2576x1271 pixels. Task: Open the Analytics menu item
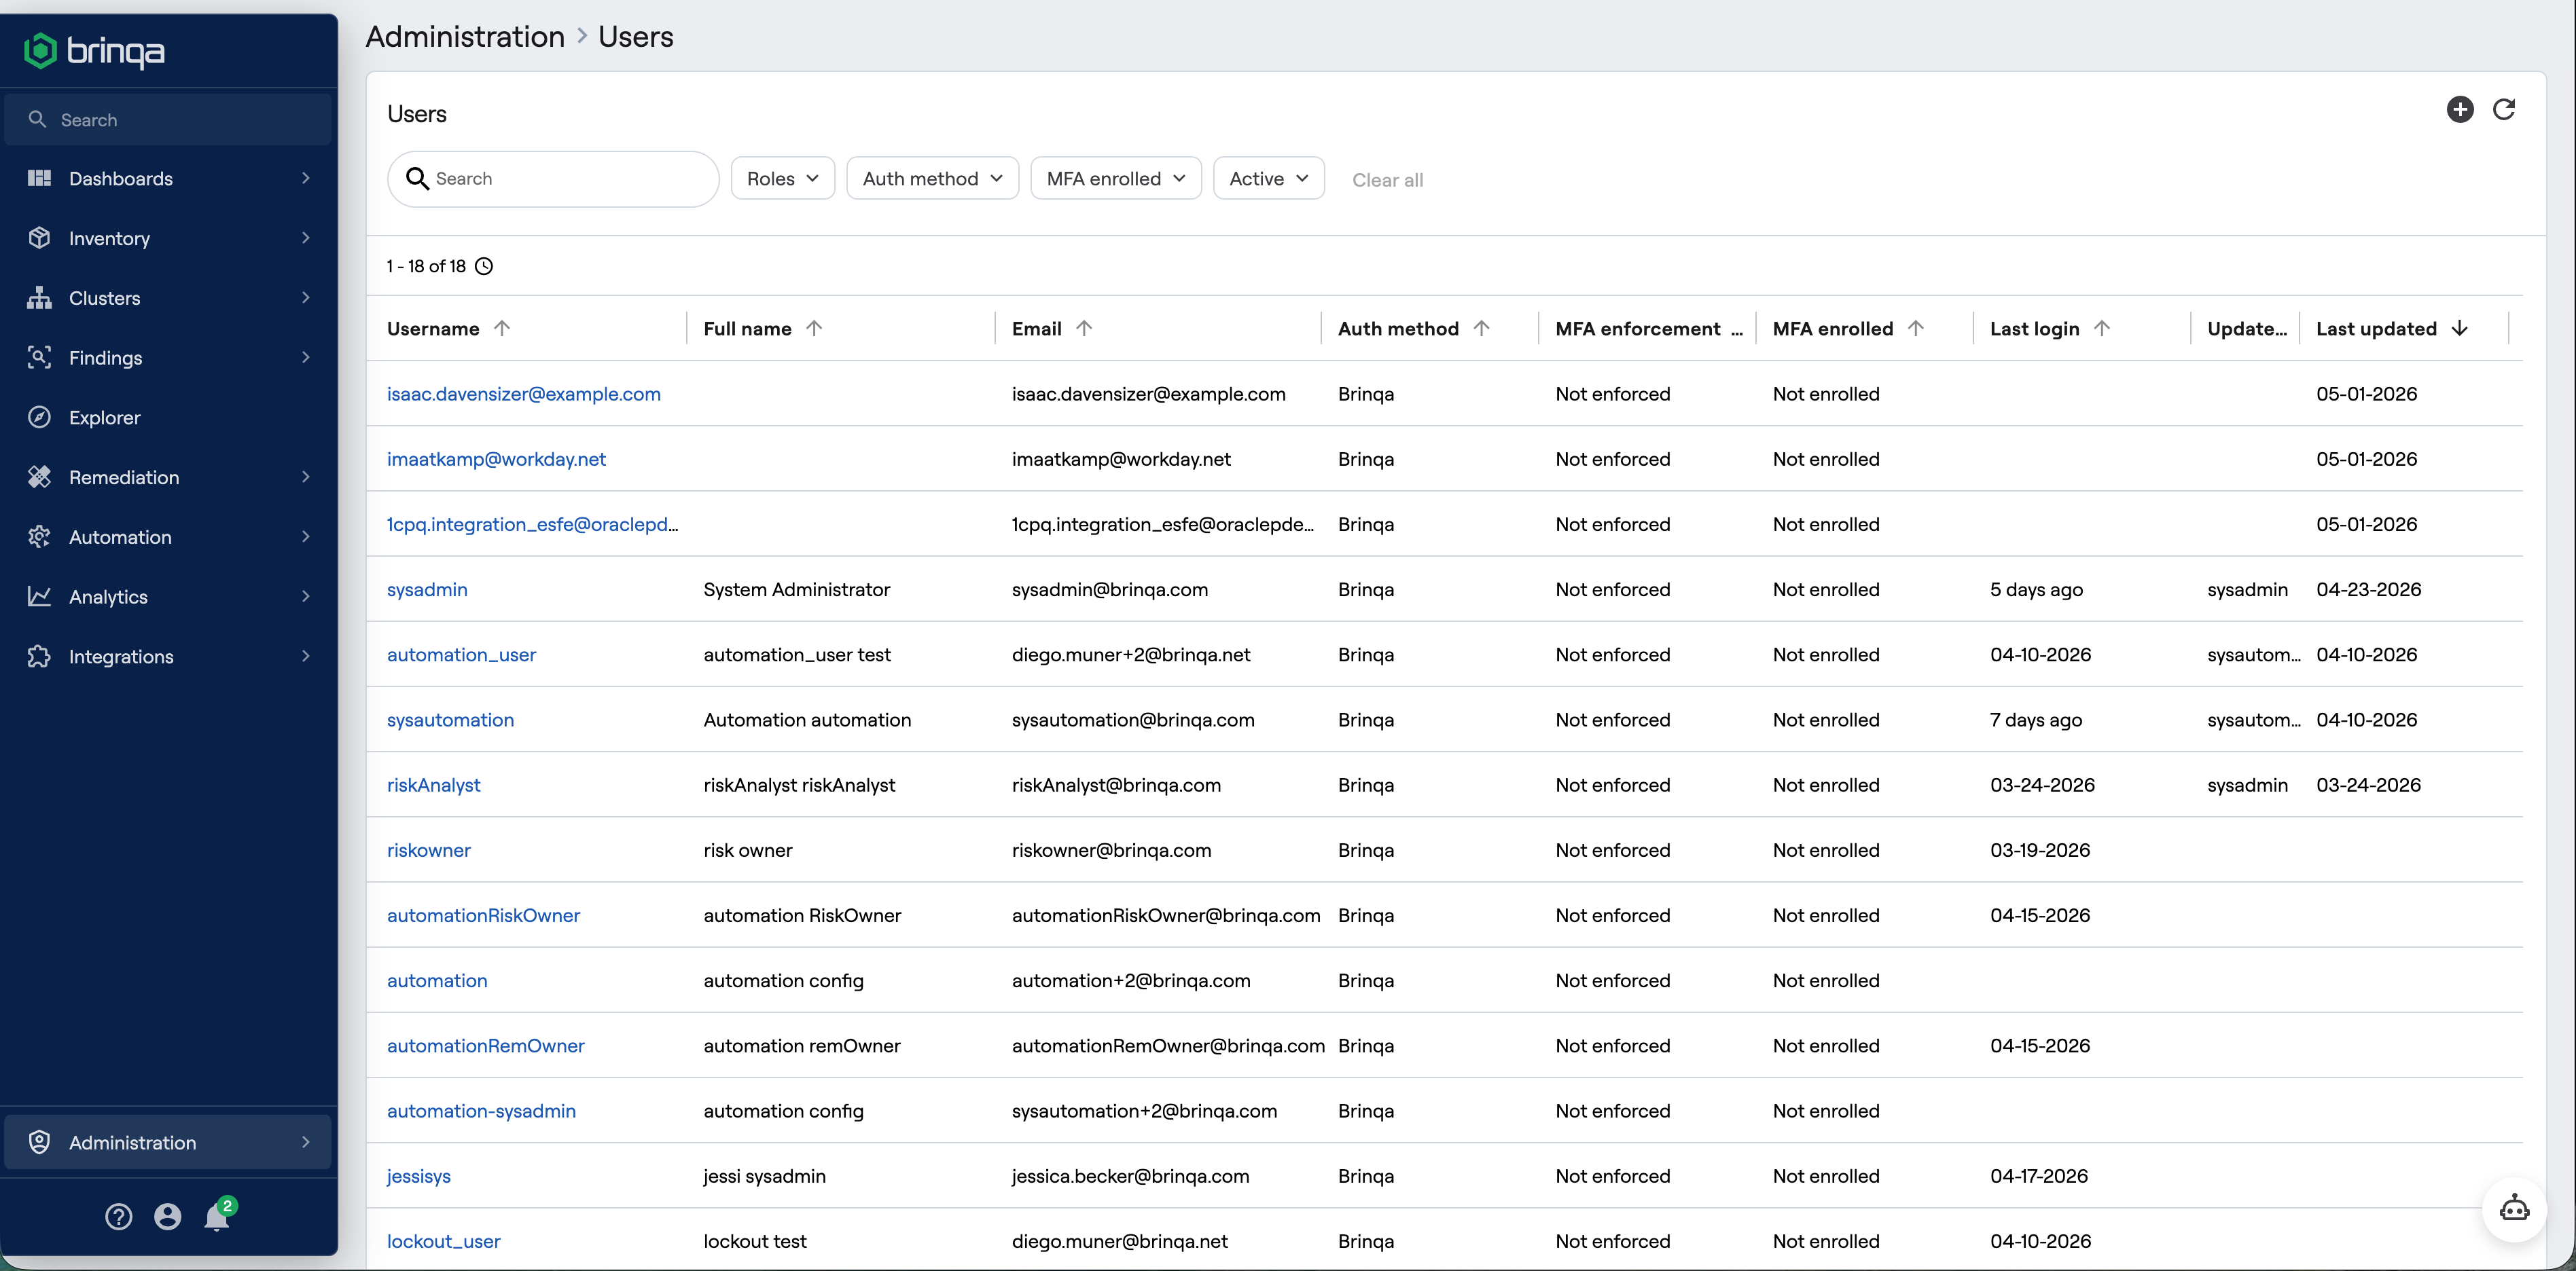(x=168, y=597)
